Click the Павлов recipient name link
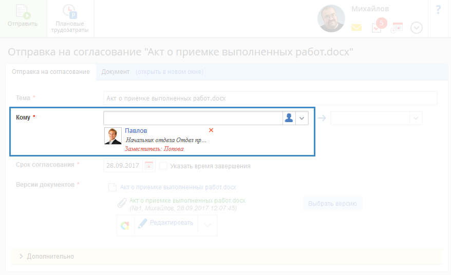 click(136, 131)
